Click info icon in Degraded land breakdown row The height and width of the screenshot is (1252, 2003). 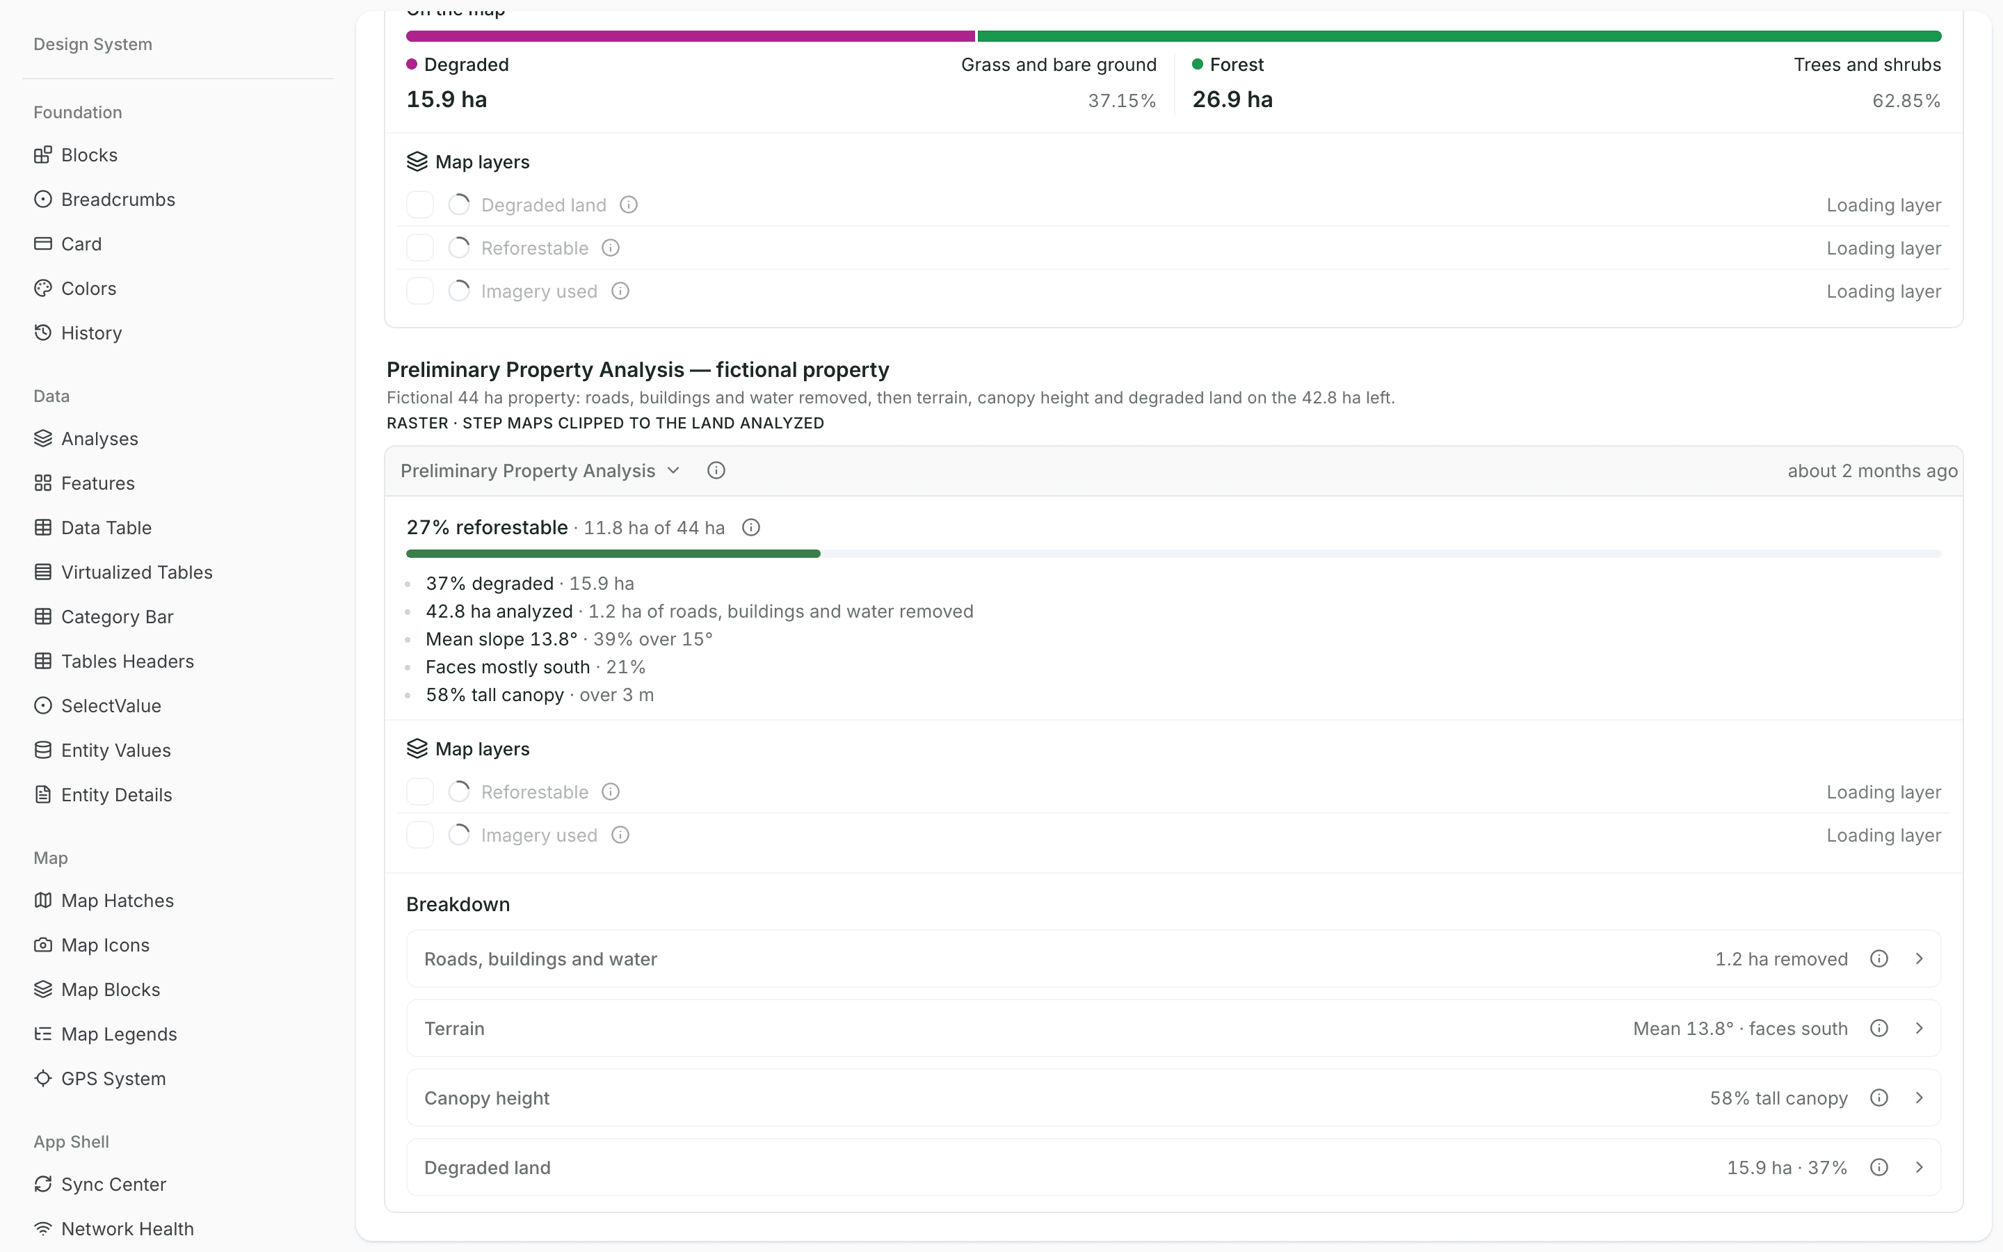click(1879, 1166)
